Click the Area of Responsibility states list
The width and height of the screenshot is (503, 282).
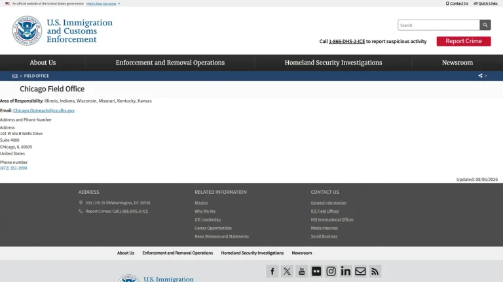(98, 101)
